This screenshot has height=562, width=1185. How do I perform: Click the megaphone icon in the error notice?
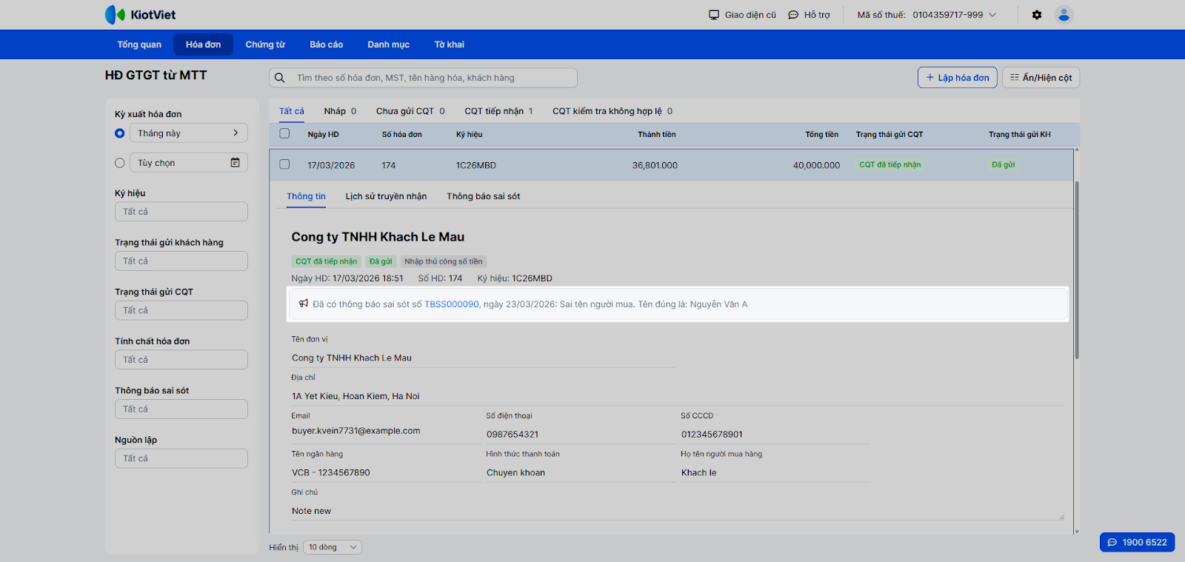[x=304, y=304]
